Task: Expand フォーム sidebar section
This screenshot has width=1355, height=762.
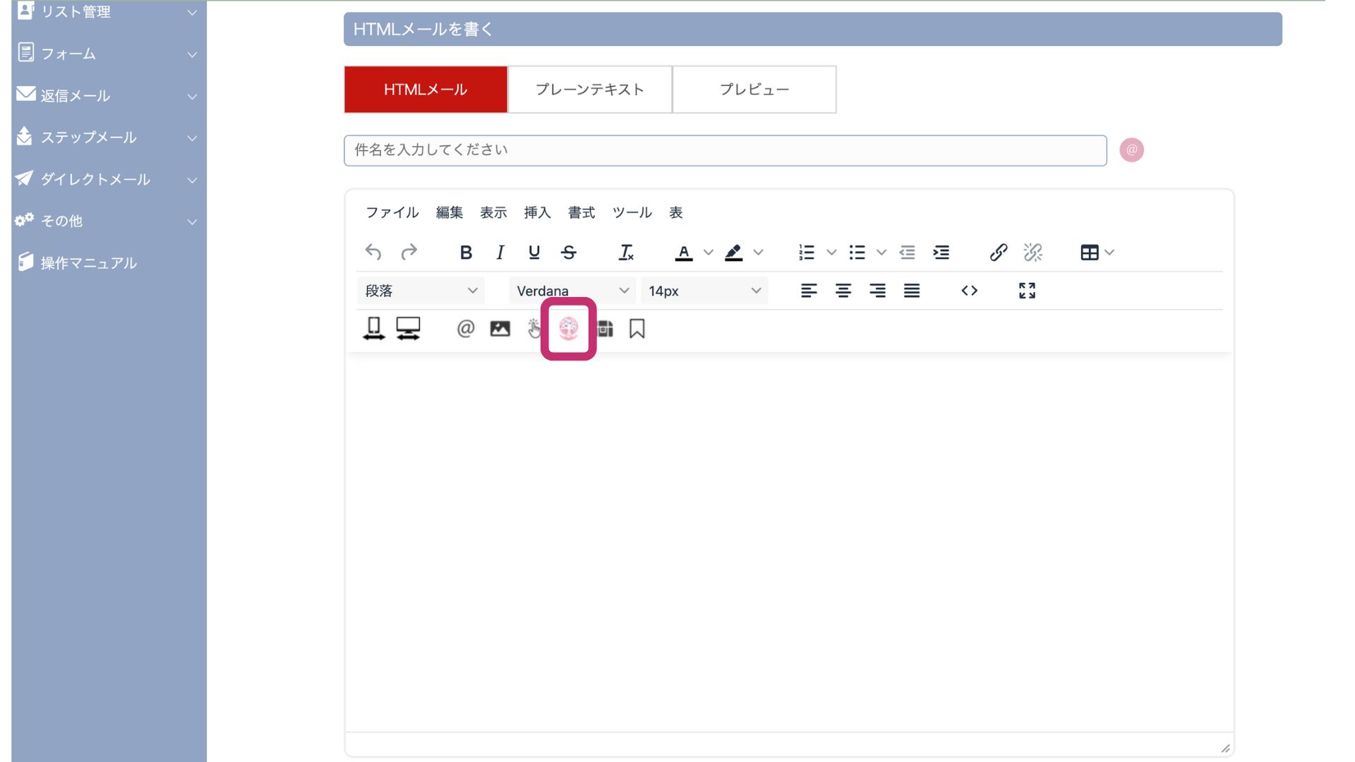Action: (107, 54)
